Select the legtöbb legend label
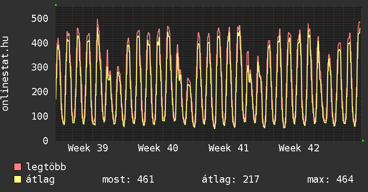368x192 pixels. pyautogui.click(x=46, y=167)
